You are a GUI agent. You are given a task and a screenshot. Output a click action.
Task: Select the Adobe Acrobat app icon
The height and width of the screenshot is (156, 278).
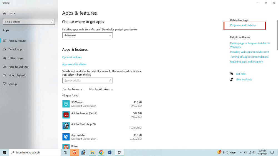click(x=66, y=115)
